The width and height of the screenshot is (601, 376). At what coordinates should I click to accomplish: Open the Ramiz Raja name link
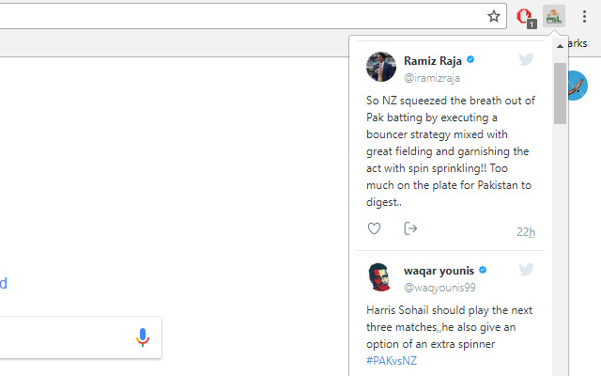point(432,61)
